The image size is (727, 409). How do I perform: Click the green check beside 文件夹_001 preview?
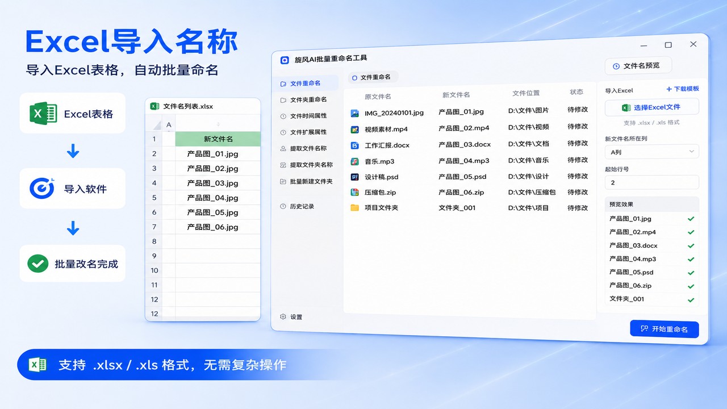point(691,299)
